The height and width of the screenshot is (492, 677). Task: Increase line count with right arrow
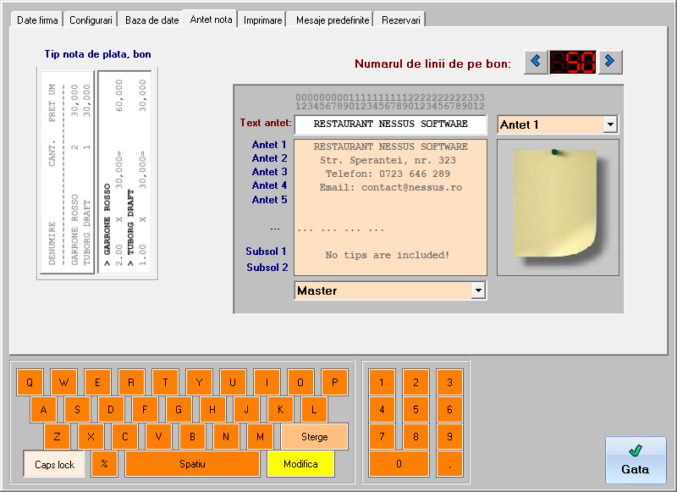pyautogui.click(x=610, y=62)
